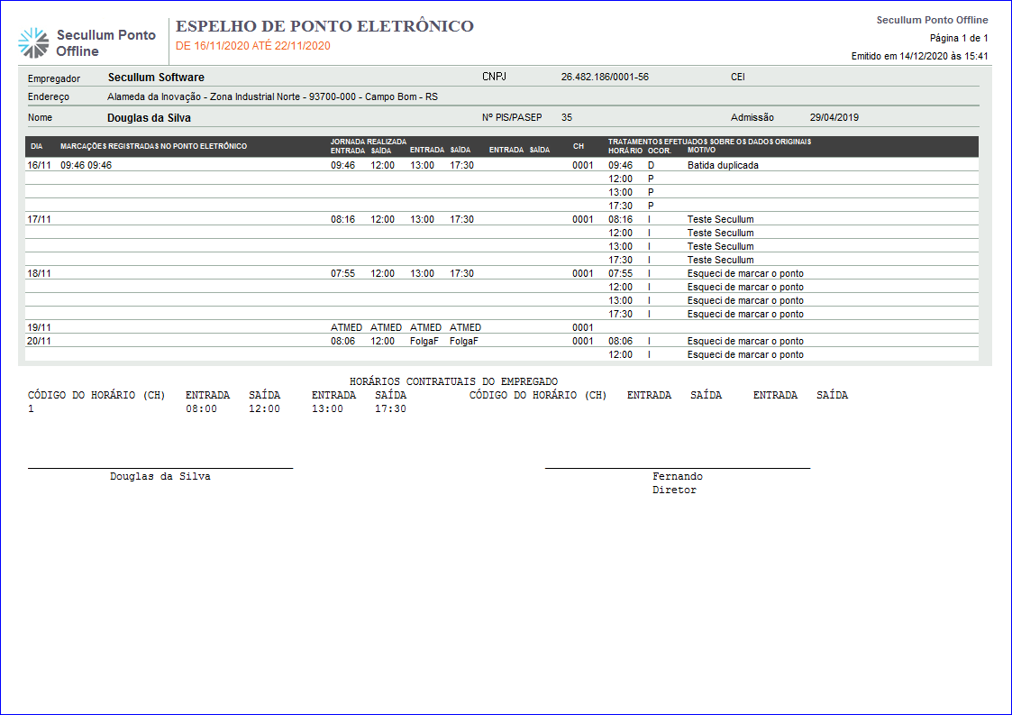Select the 16/11 day cell

(x=40, y=165)
